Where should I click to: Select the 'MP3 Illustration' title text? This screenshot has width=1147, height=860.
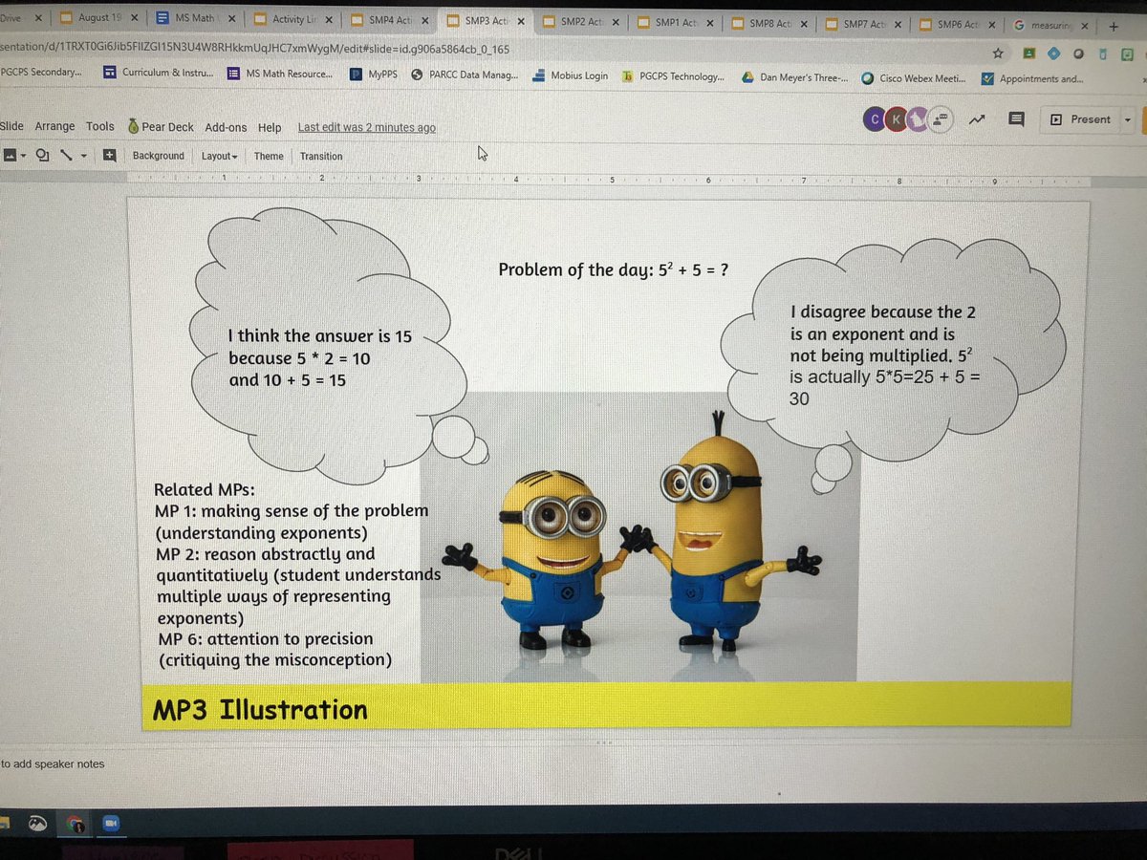[x=260, y=710]
